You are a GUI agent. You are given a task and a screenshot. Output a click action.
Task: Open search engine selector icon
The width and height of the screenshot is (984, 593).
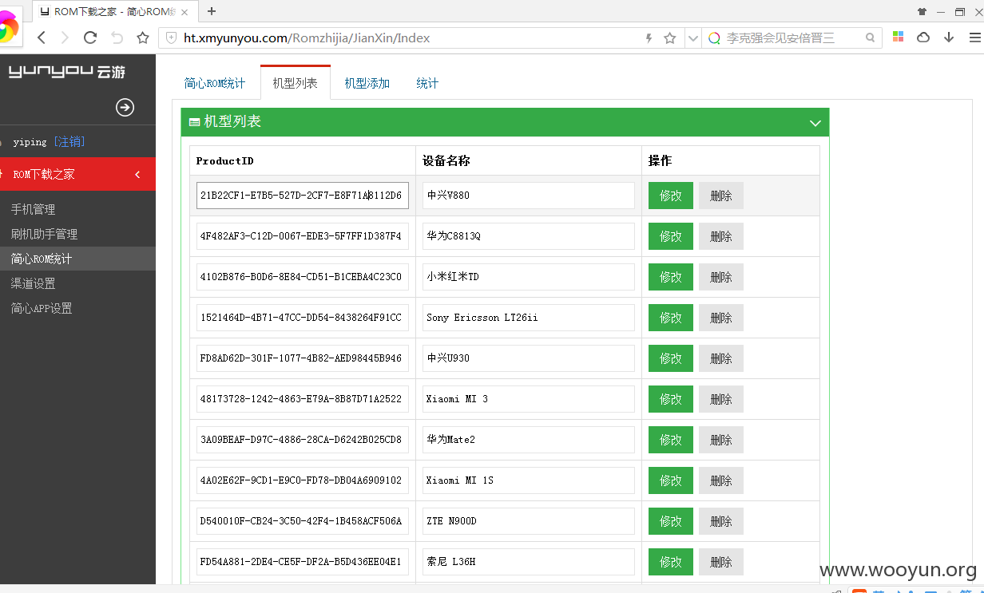point(714,38)
